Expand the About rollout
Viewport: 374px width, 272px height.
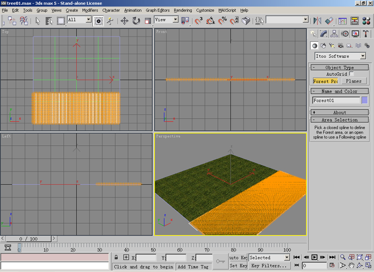pyautogui.click(x=340, y=112)
